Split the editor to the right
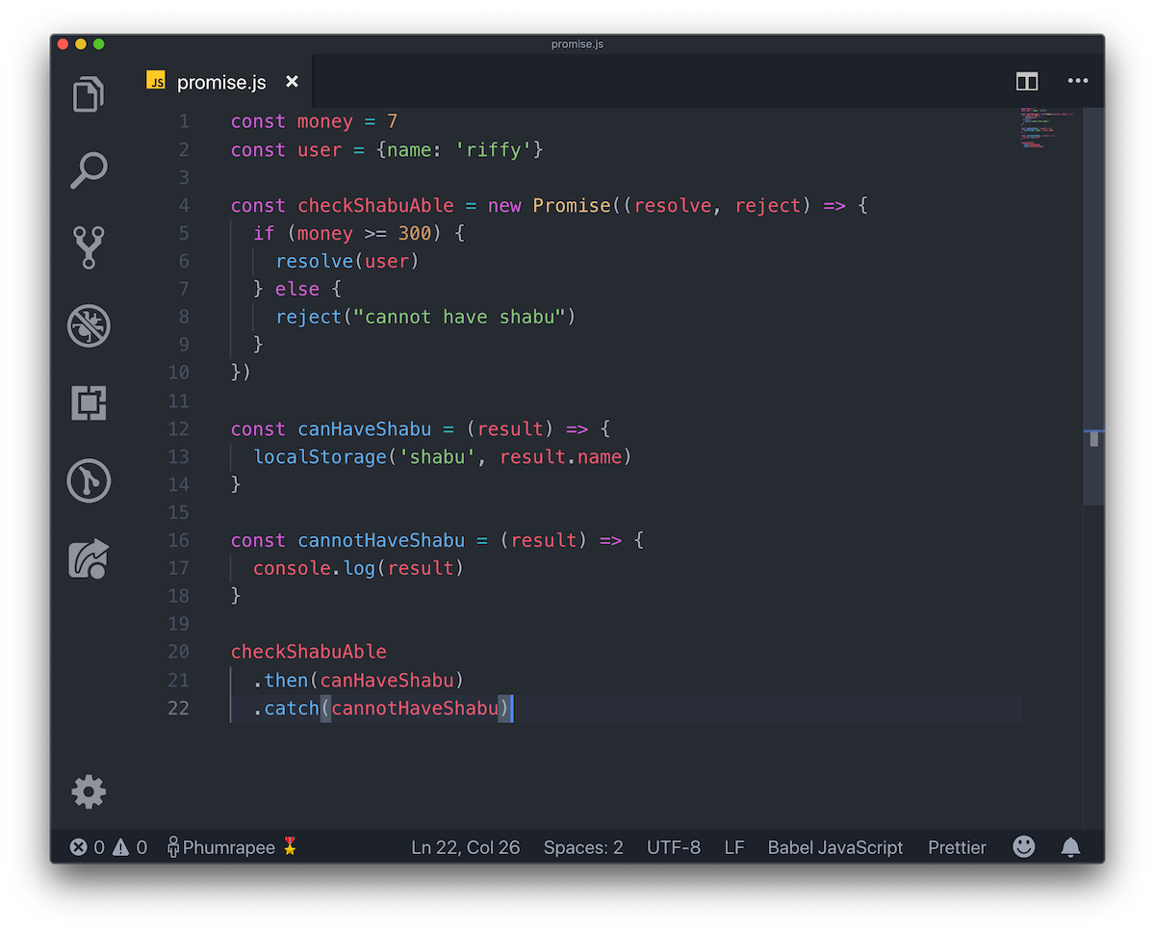Screen dimensions: 1155x930 [1027, 82]
